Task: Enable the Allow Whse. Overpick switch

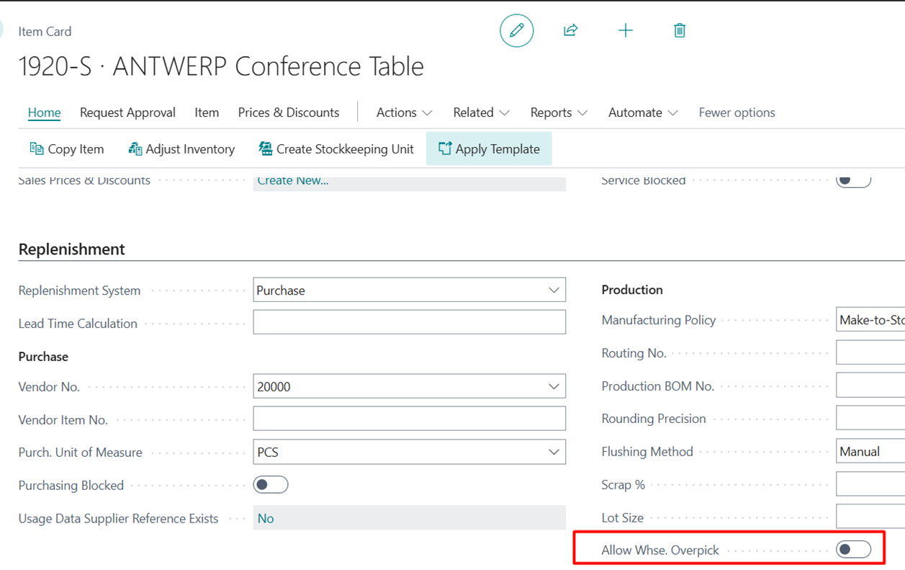Action: [x=854, y=550]
